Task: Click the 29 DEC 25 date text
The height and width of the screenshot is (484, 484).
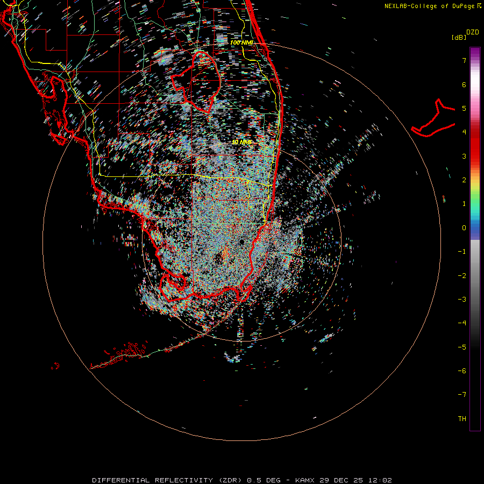Action: click(341, 480)
